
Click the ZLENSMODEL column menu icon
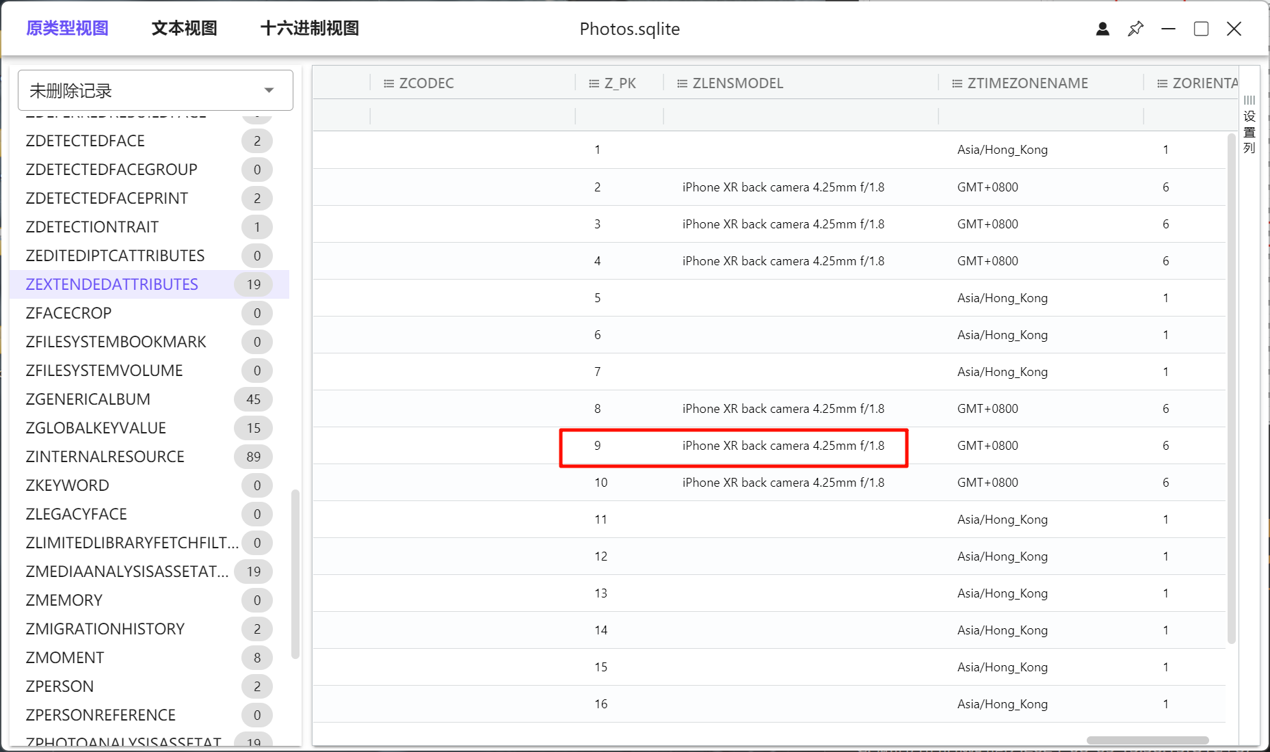pyautogui.click(x=682, y=83)
